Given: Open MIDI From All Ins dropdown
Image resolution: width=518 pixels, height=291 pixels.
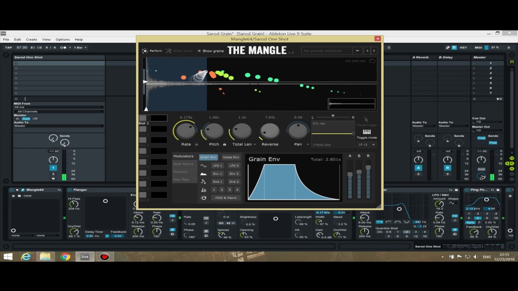Looking at the screenshot, I should tap(59, 108).
